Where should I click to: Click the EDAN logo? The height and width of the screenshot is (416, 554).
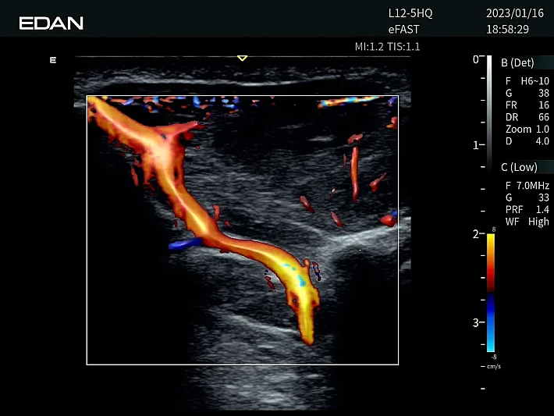pos(51,23)
